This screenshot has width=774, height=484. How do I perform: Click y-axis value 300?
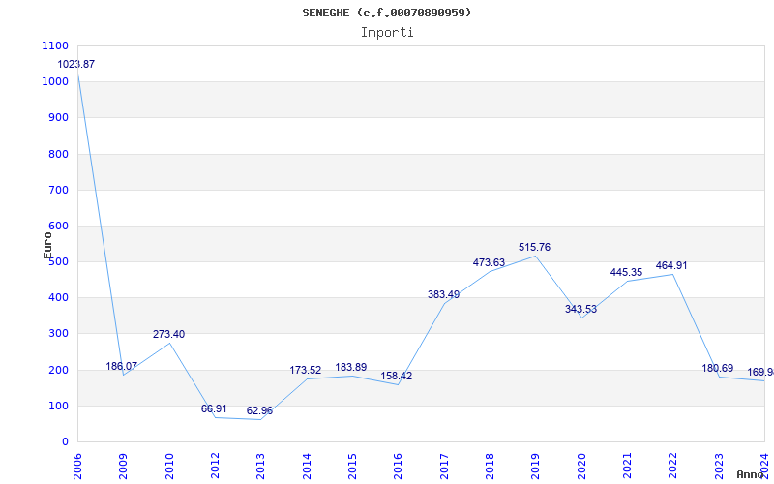click(x=59, y=334)
